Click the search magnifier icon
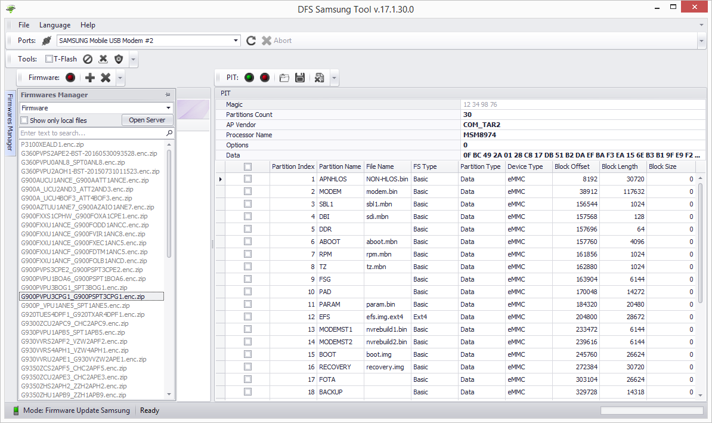The image size is (712, 423). coord(169,132)
